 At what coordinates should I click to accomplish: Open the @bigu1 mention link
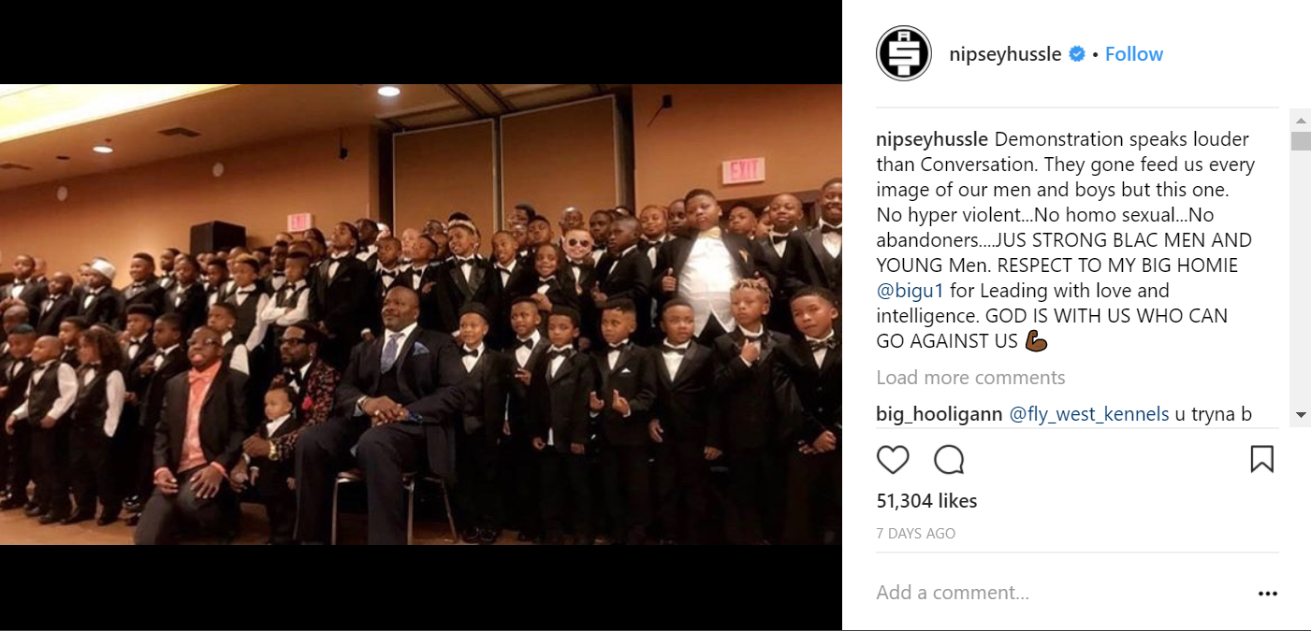click(910, 291)
